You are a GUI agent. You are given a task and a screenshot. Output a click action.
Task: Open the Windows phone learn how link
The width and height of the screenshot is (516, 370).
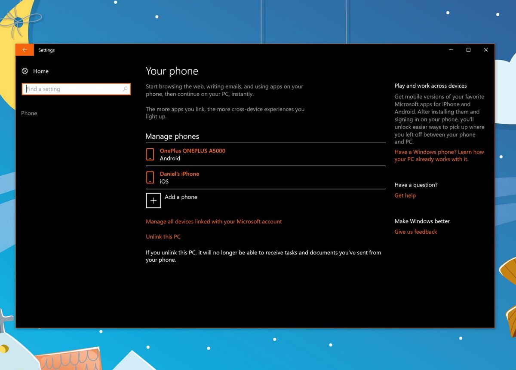439,156
